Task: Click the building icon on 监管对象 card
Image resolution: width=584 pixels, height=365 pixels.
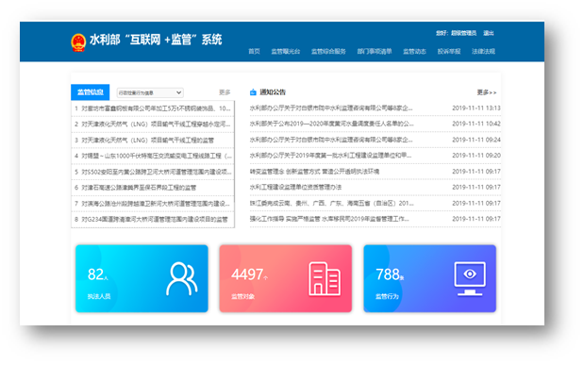Action: 325,279
